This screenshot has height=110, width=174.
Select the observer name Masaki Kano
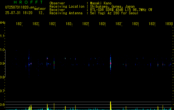click(101, 3)
